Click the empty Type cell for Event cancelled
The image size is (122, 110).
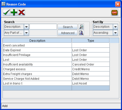[91, 45]
